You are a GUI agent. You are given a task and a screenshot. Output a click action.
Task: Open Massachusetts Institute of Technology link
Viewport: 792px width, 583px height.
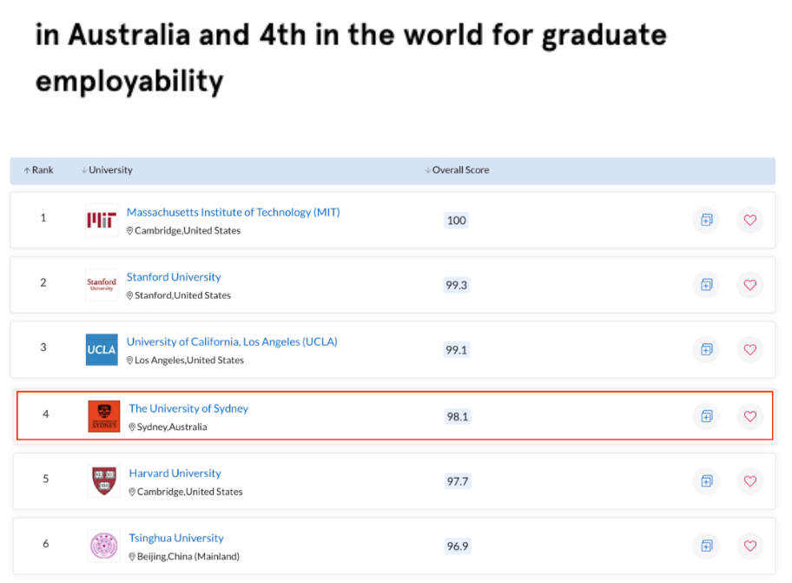[x=233, y=212]
